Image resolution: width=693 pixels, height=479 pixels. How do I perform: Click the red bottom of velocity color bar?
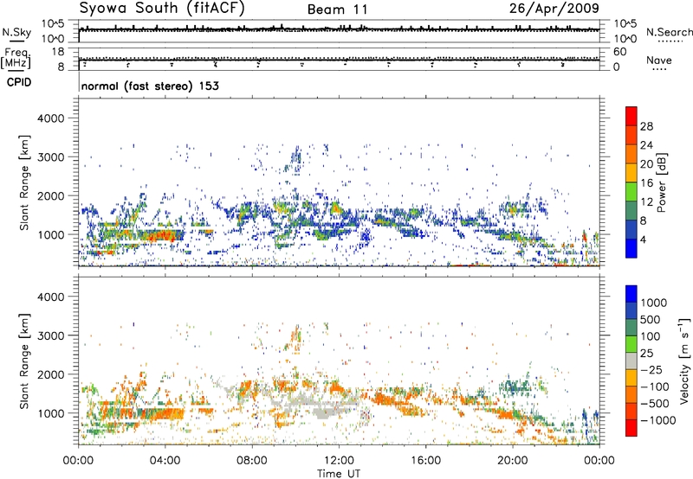pos(631,428)
